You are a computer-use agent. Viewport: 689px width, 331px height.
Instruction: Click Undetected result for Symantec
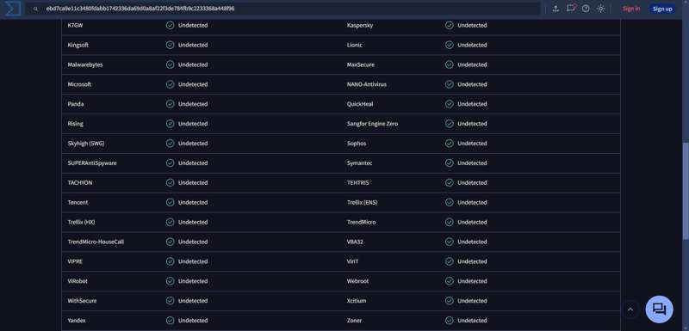[x=472, y=163]
